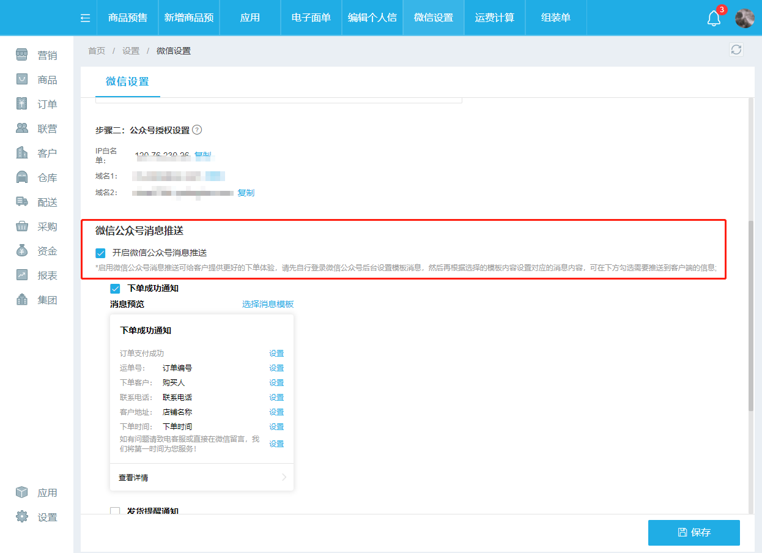Uncheck the 下单成功通知 option
Viewport: 762px width, 553px height.
point(114,288)
